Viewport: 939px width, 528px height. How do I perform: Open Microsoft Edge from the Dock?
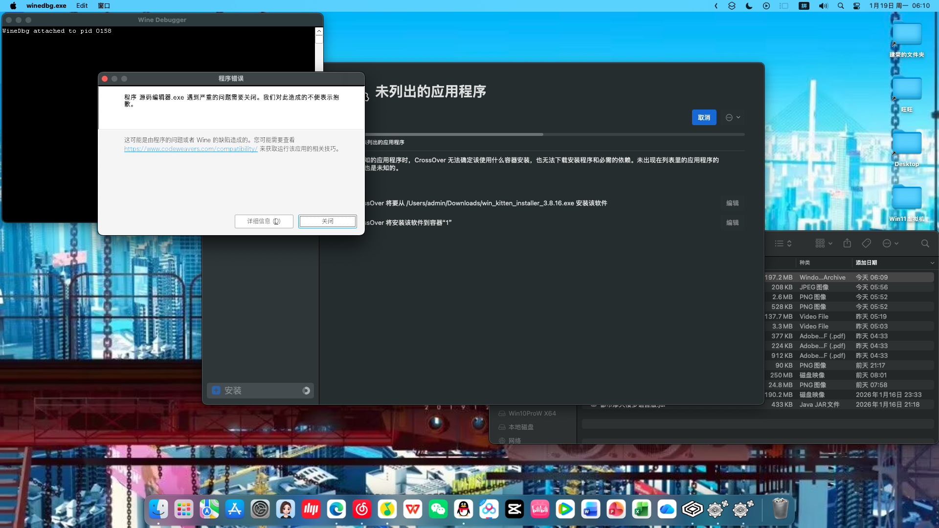336,509
